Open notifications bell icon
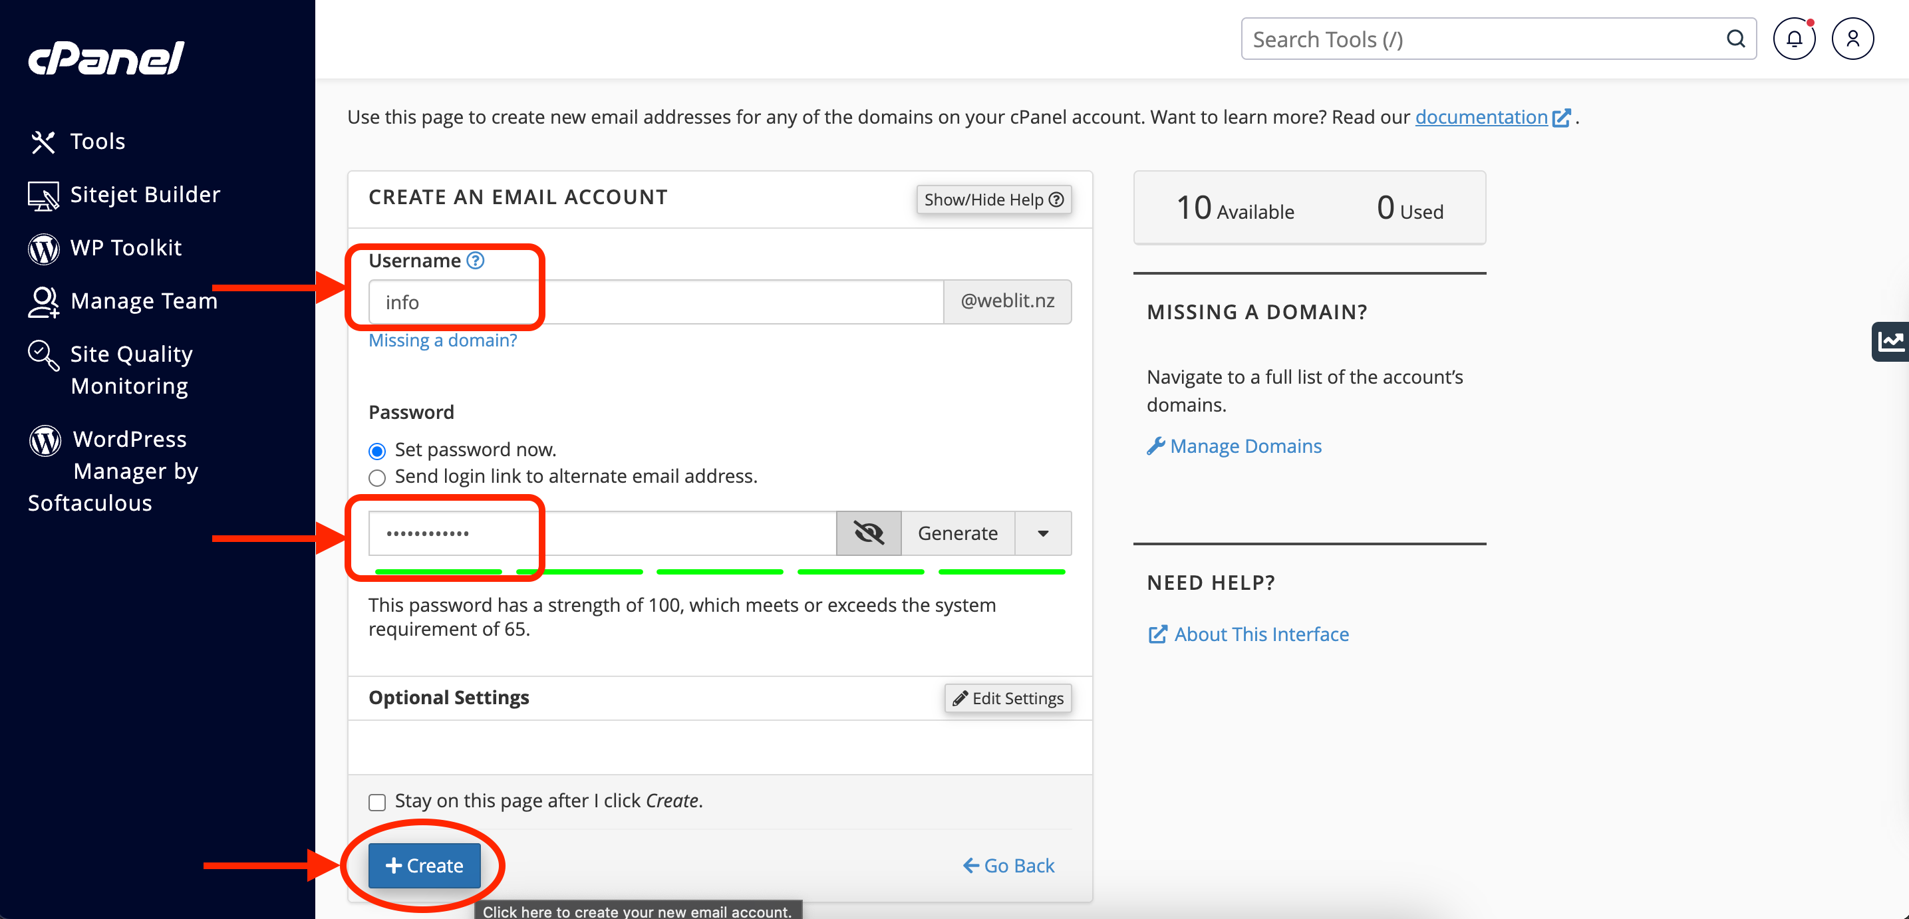Screen dimensions: 1909x919 pos(1794,39)
